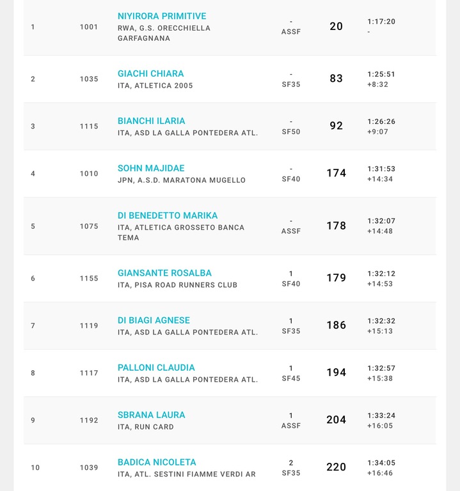
Task: Click bib number 1155 cell
Action: 89,278
